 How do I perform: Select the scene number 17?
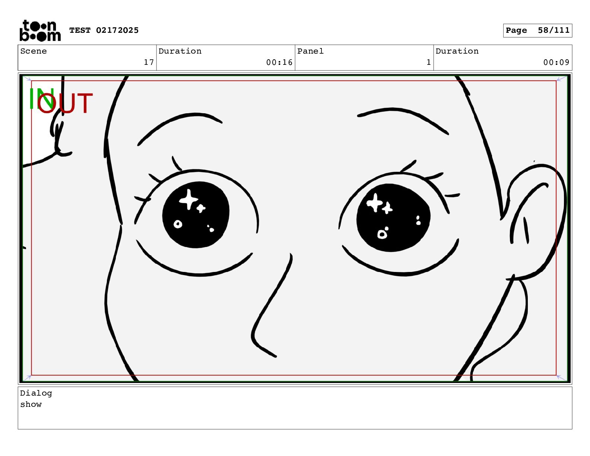pos(149,62)
